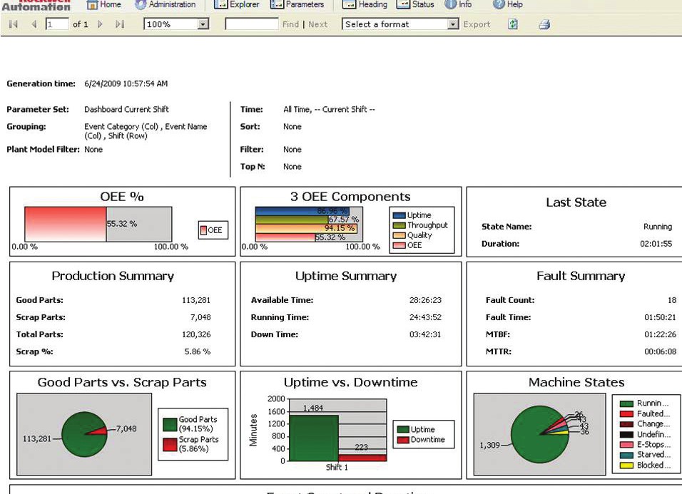Screen dimensions: 682x494
Task: Click the Starved teal legend swatch
Action: 626,455
